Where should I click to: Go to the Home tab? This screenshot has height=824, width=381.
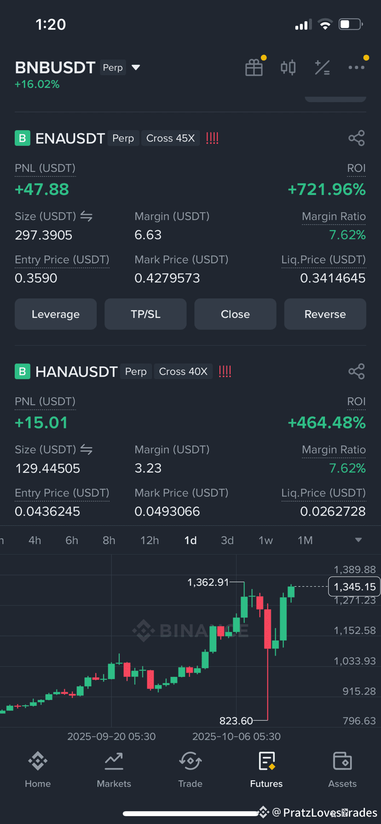click(38, 770)
